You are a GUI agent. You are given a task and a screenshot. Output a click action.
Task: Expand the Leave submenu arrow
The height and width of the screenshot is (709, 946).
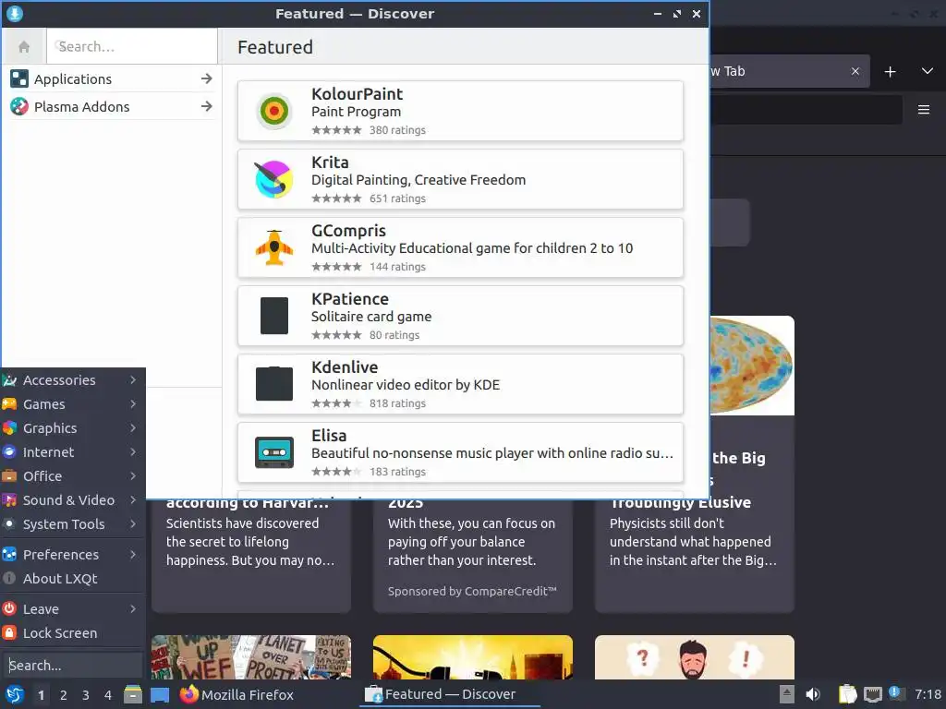133,609
